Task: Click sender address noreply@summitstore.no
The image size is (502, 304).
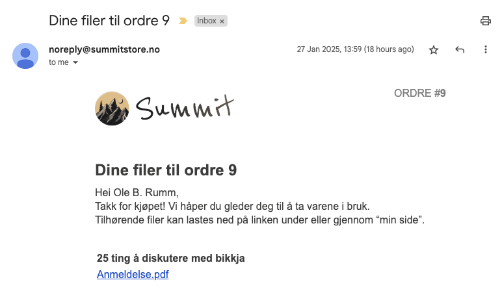Action: click(104, 49)
